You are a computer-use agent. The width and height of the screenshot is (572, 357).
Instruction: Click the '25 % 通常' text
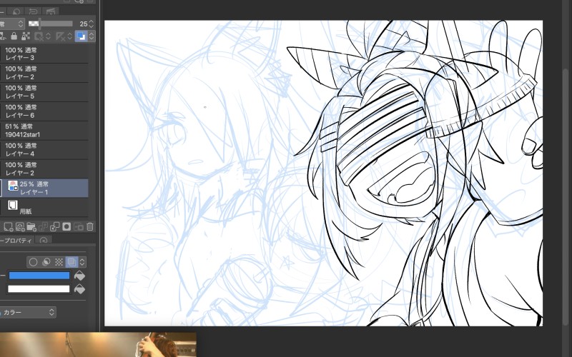pos(34,184)
